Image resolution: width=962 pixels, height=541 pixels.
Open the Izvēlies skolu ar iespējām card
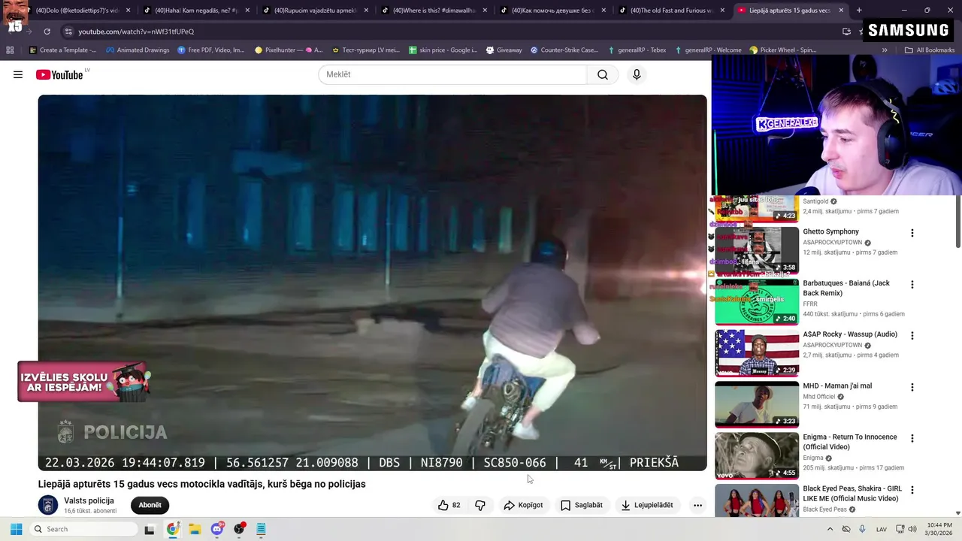[x=83, y=382]
